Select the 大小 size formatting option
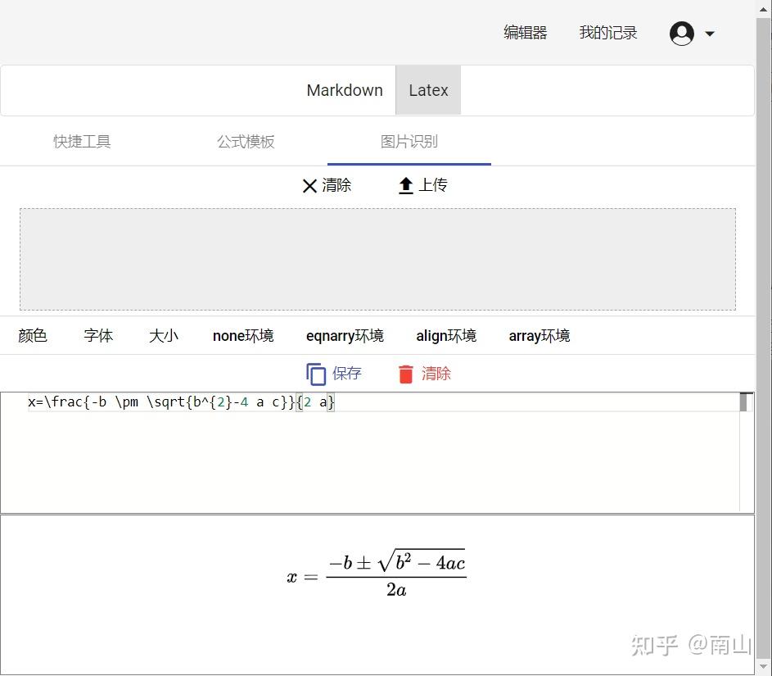The image size is (772, 676). tap(163, 335)
